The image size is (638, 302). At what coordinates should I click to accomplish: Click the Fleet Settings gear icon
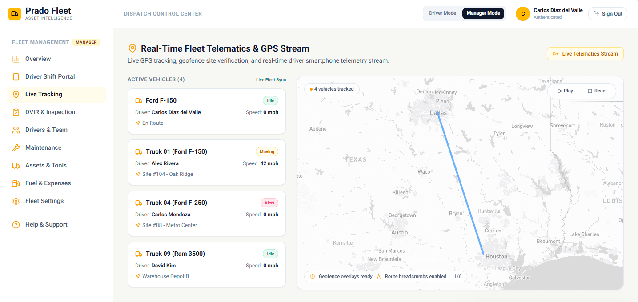coord(16,201)
